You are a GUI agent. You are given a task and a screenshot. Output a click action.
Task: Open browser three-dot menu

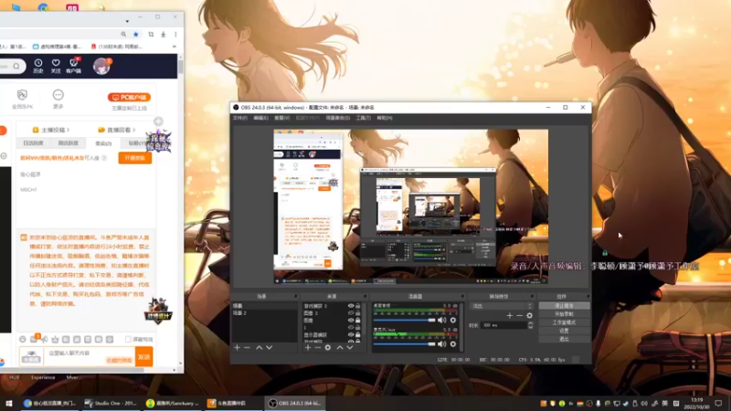[175, 35]
